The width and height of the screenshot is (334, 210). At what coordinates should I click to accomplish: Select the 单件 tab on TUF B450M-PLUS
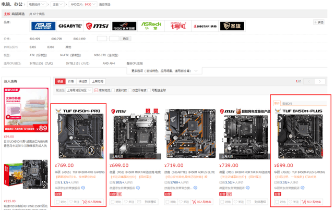point(277,103)
